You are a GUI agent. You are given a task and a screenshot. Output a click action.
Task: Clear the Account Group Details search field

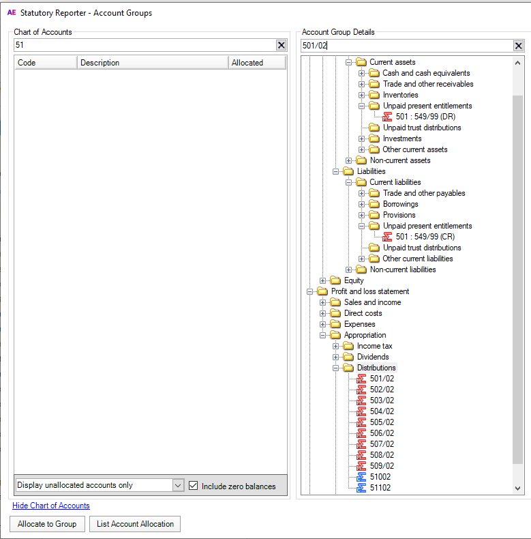[518, 46]
